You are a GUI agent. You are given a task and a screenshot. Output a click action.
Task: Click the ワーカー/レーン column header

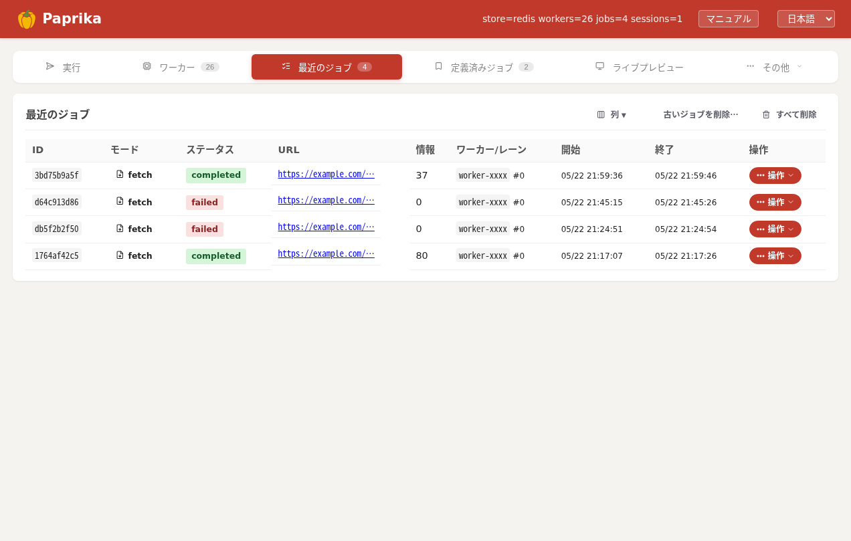coord(491,150)
